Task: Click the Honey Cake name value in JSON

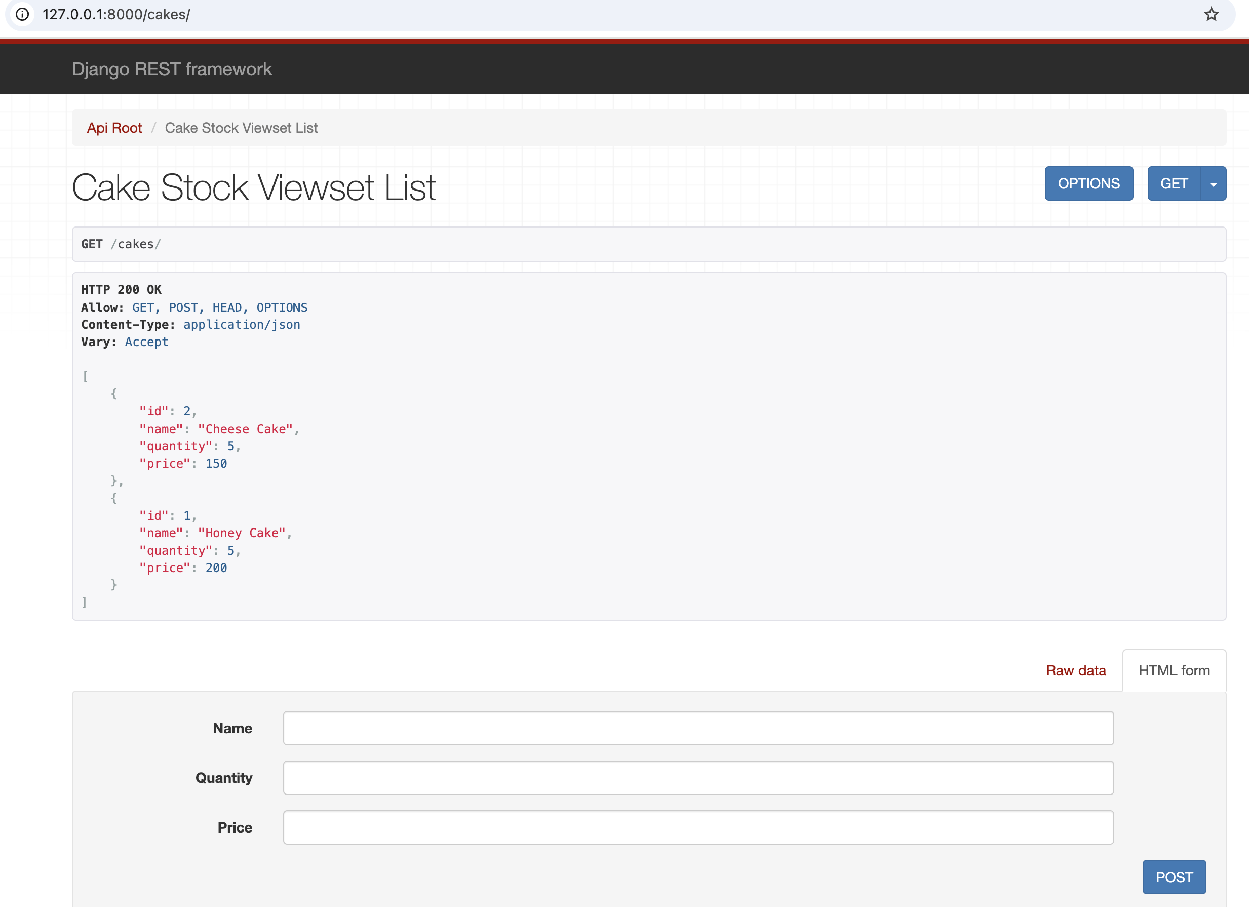Action: pos(242,533)
